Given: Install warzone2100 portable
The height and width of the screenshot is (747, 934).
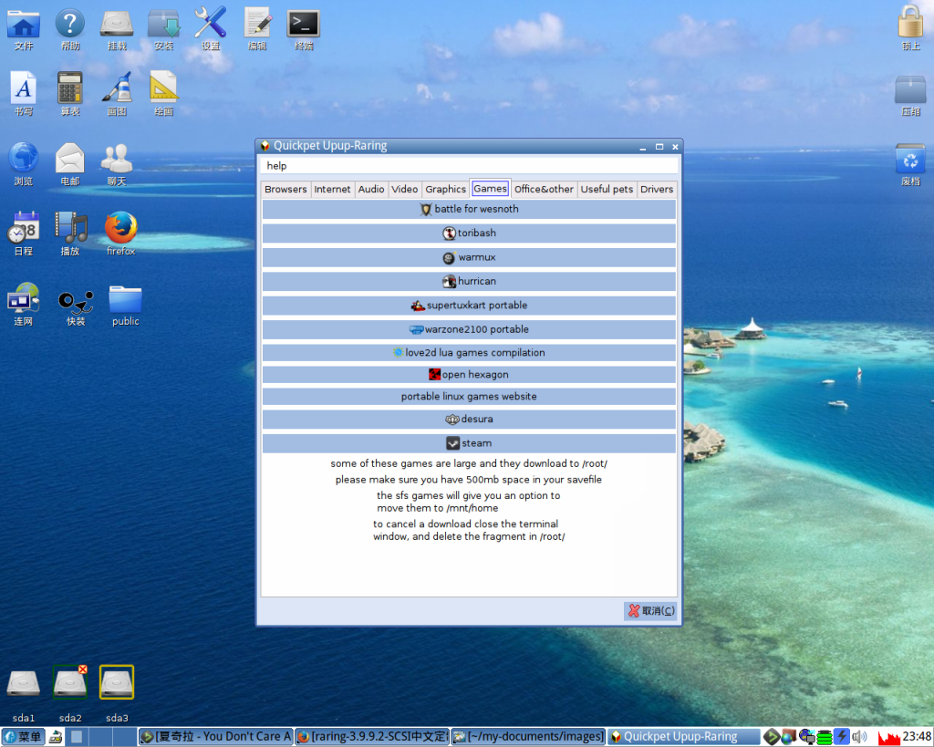Looking at the screenshot, I should click(x=469, y=329).
